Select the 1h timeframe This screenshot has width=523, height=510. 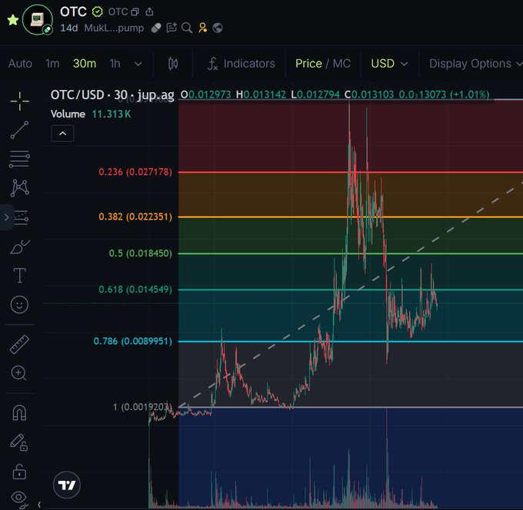pos(115,63)
